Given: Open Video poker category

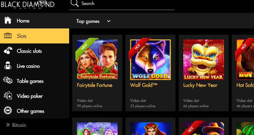Looking at the screenshot, I should 30,96.
